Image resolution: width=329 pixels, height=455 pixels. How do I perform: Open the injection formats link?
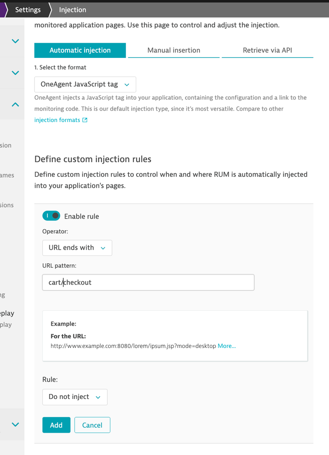pos(57,120)
